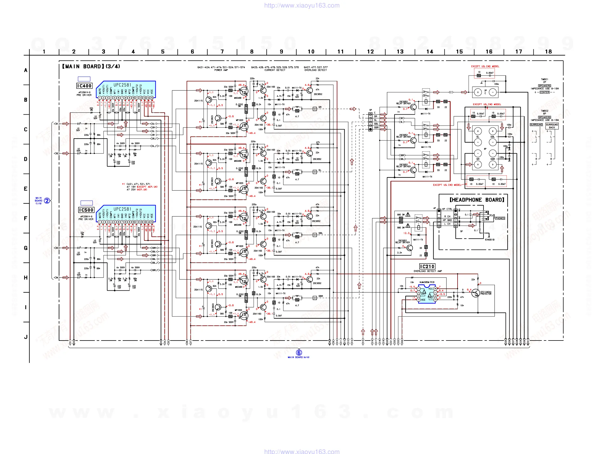
Task: Click circled 6 Main Board (4/4) marker
Action: (299, 353)
